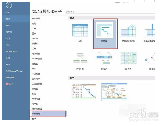Choose the 决策树 decision tree template

point(150,58)
